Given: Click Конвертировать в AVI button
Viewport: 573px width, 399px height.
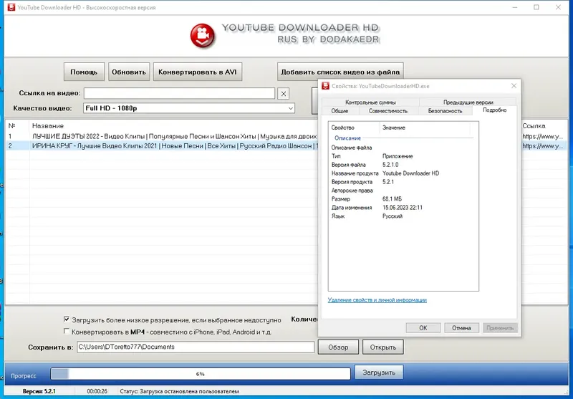Looking at the screenshot, I should pyautogui.click(x=198, y=72).
